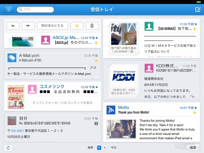Toggle the star on ASCII.jp message
204x153 pixels.
[x=96, y=43]
